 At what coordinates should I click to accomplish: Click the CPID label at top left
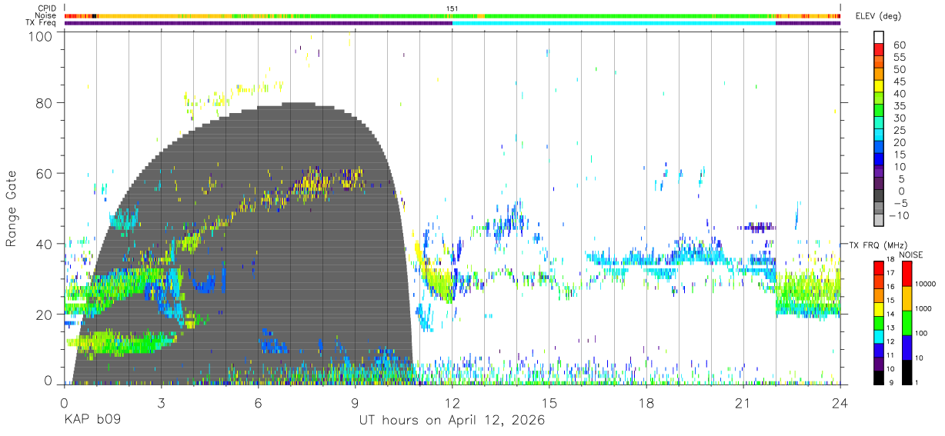tap(46, 8)
